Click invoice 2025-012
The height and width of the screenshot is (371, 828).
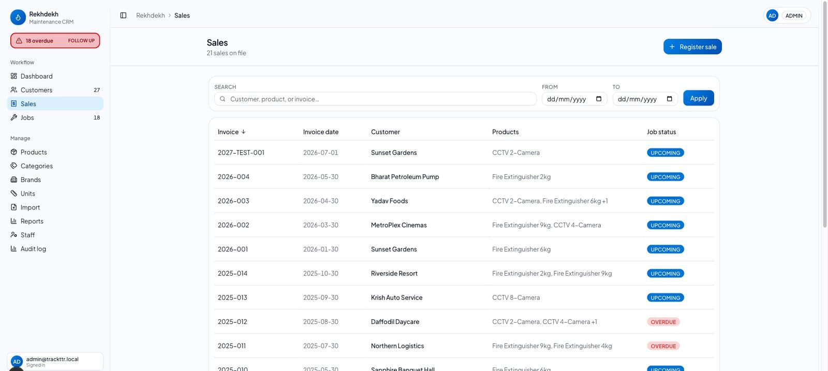tap(232, 322)
